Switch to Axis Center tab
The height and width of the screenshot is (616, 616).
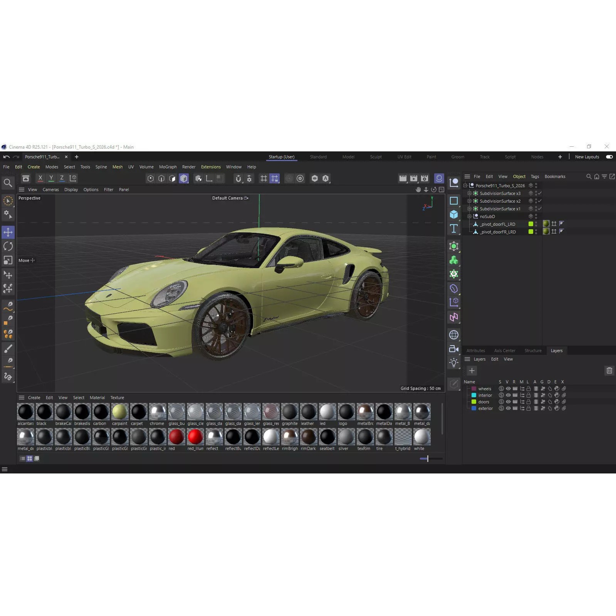505,351
